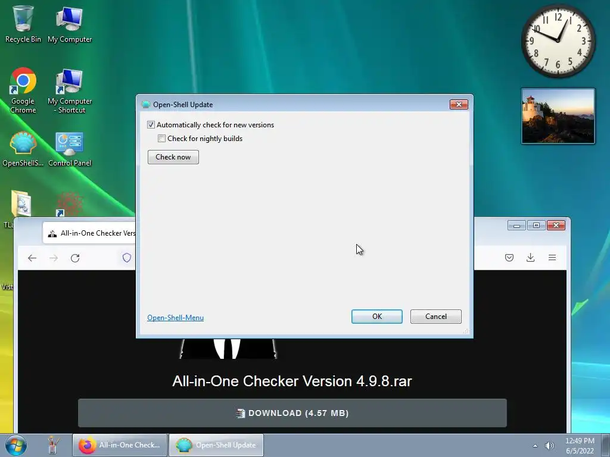610x457 pixels.
Task: Open the folder icon on the desktop
Action: (21, 204)
